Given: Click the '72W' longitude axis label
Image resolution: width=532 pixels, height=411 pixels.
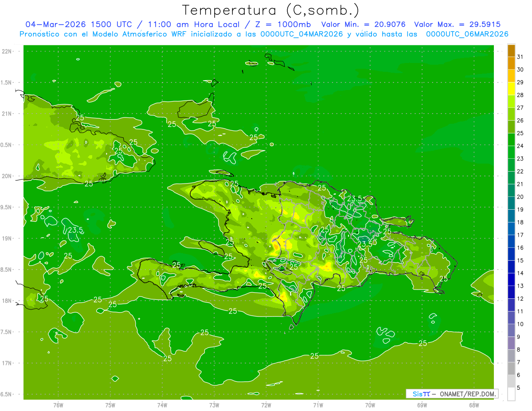Looking at the screenshot, I should [266, 405].
